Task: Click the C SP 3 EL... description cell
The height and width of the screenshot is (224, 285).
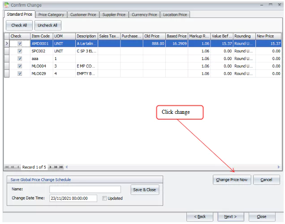Action: (x=86, y=51)
